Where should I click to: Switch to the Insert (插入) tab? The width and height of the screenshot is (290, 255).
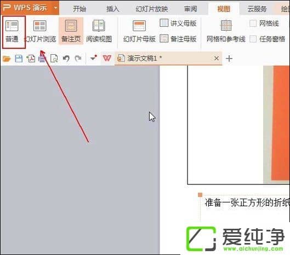[112, 9]
